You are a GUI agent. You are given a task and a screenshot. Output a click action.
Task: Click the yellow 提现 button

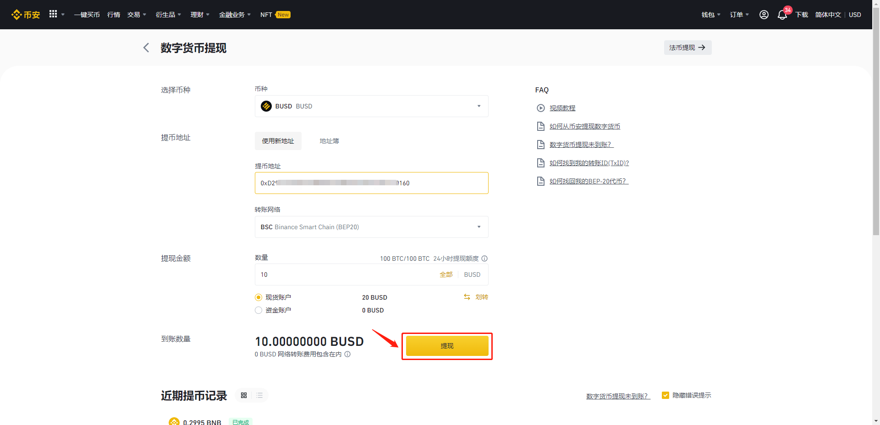(447, 346)
